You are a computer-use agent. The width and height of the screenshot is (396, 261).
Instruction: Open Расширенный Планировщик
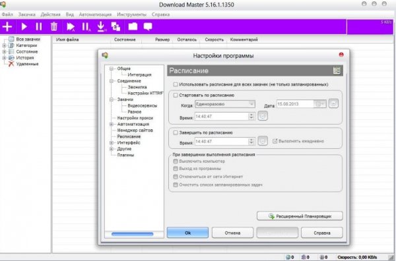[x=300, y=216]
